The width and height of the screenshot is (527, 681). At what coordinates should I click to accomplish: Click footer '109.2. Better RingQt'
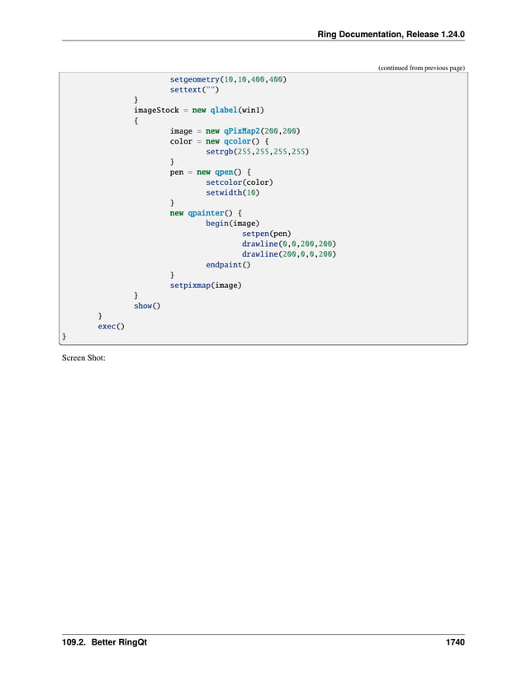pos(104,642)
